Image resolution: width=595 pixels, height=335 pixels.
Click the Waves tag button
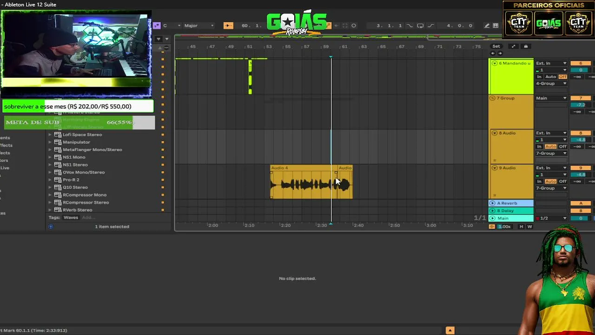(x=71, y=217)
